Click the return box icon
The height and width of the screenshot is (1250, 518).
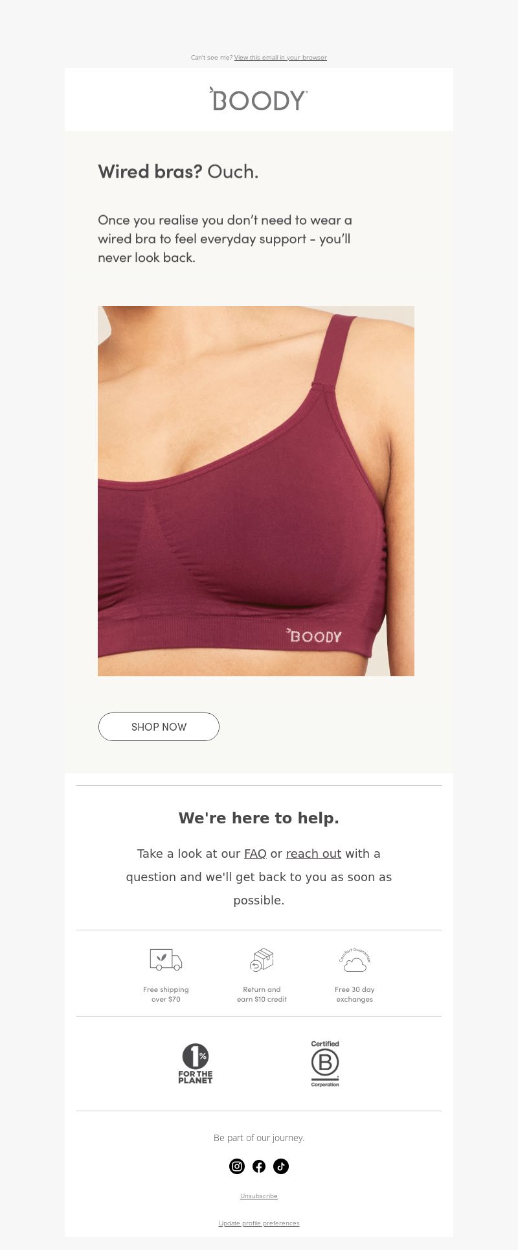pyautogui.click(x=262, y=960)
